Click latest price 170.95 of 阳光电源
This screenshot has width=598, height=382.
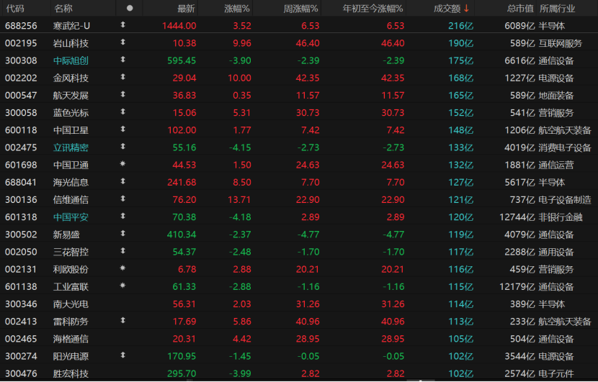182,357
